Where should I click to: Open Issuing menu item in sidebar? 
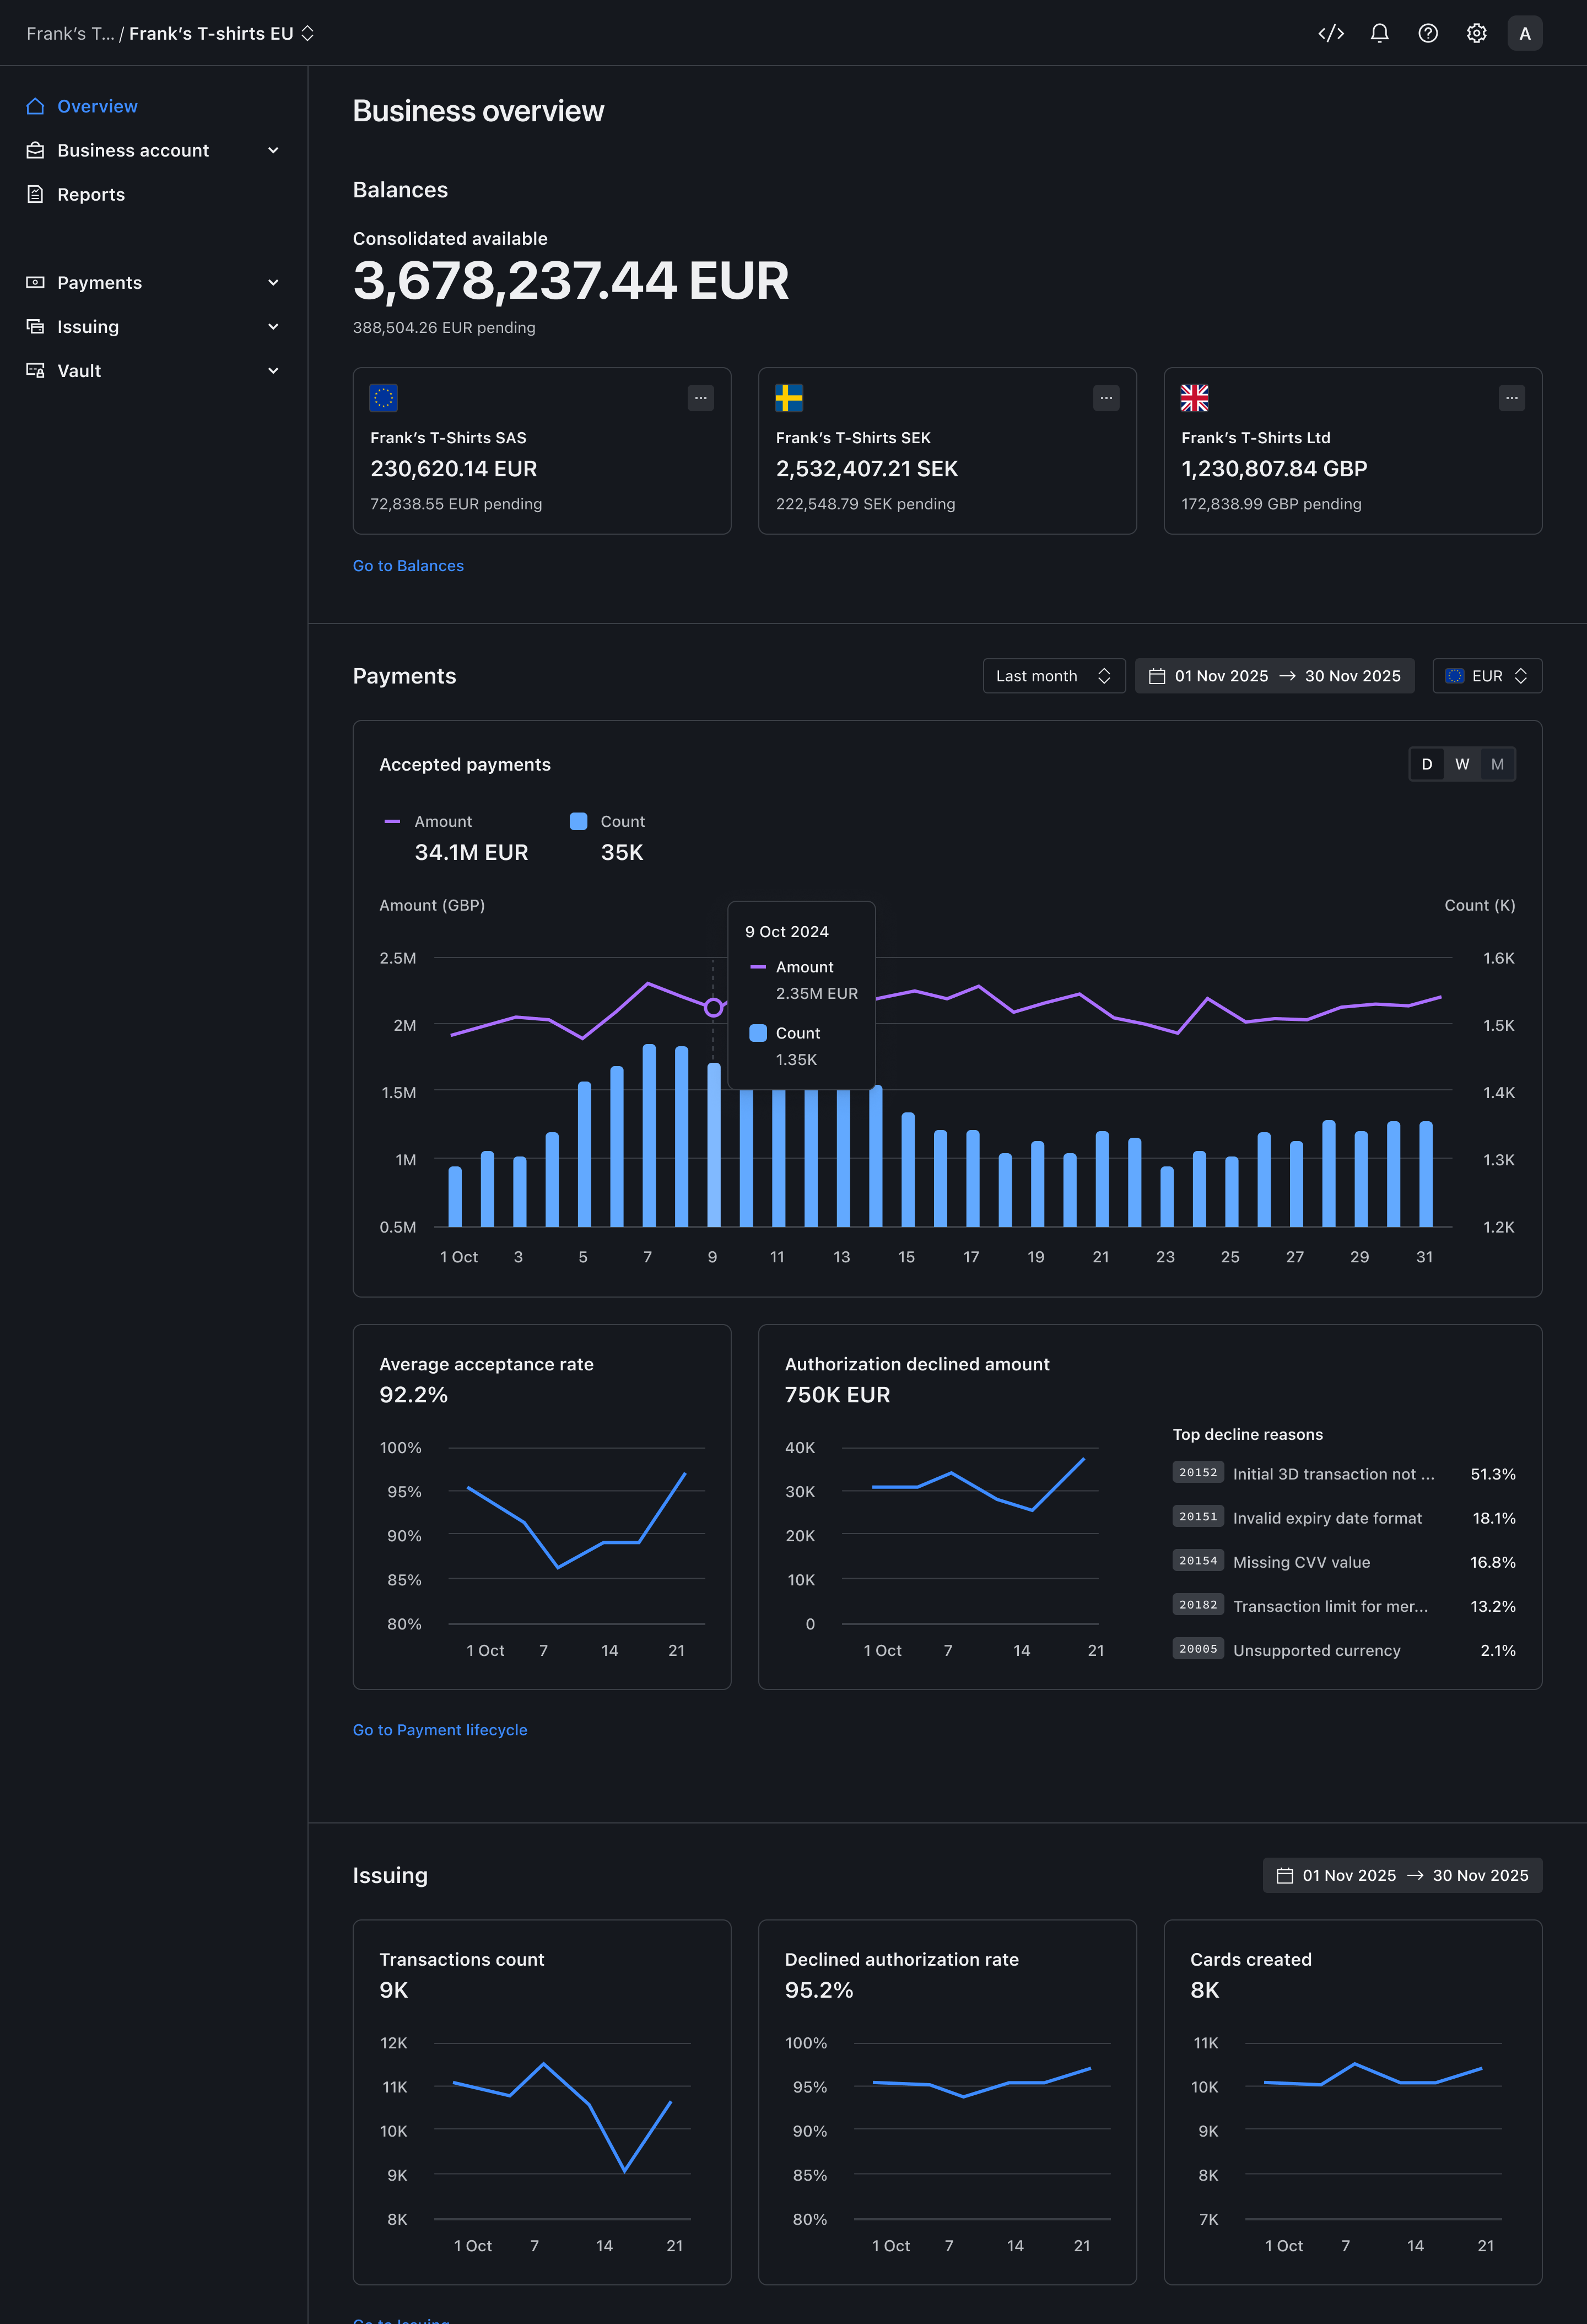coord(154,326)
